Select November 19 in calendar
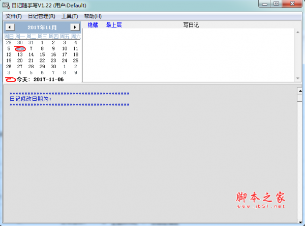 tap(9, 61)
